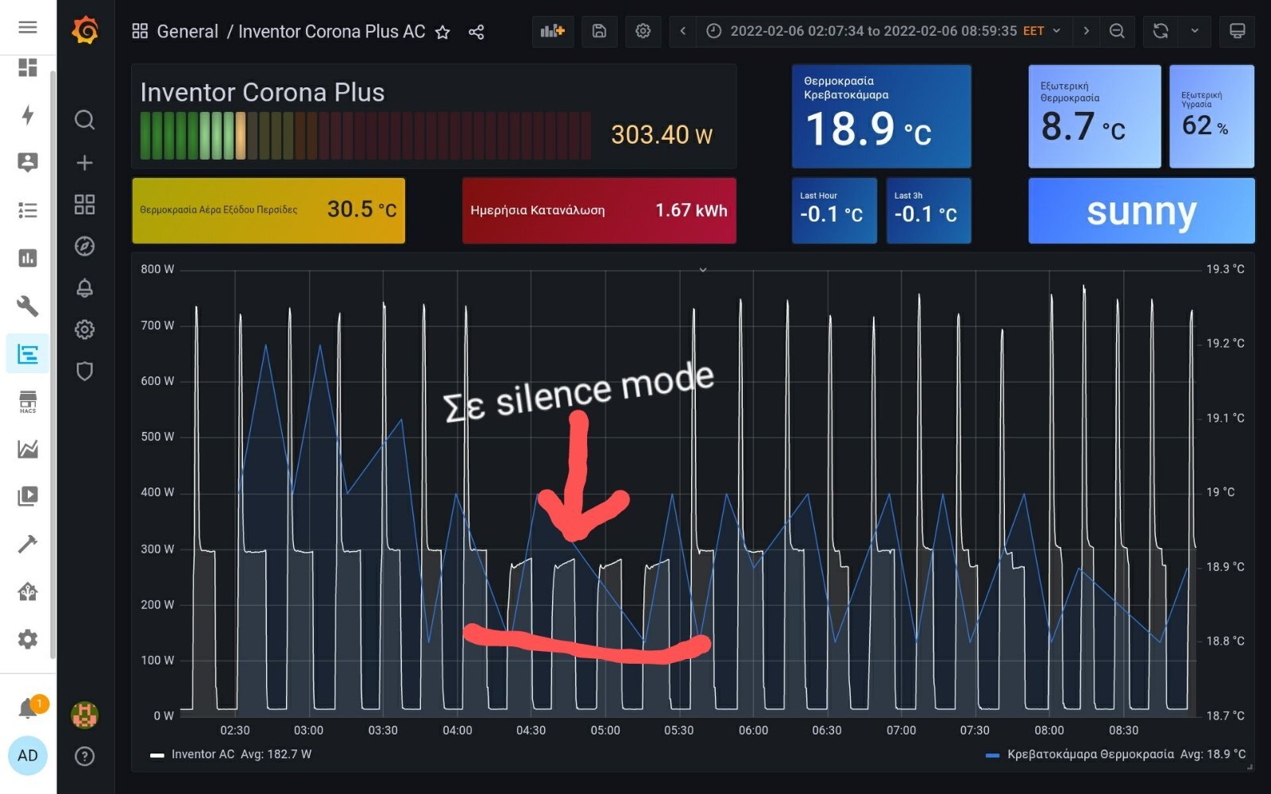Open the Grafana Explore compass icon

coord(84,246)
